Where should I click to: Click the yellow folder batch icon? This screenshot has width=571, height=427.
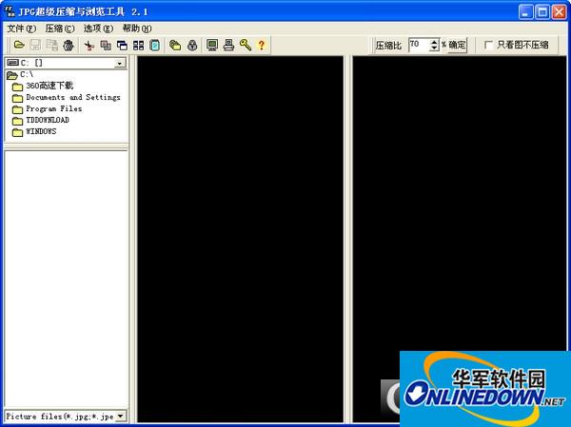[x=175, y=45]
